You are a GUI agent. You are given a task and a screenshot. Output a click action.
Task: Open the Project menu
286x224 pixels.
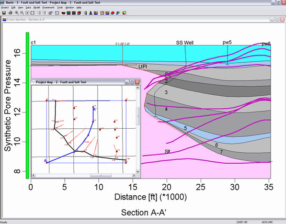pyautogui.click(x=5, y=8)
